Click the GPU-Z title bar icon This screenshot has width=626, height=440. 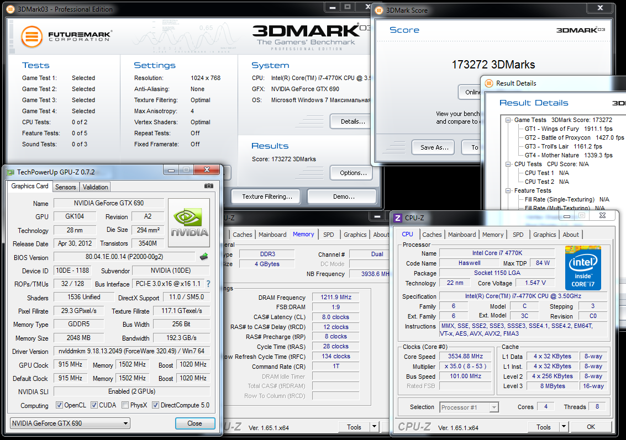10,172
